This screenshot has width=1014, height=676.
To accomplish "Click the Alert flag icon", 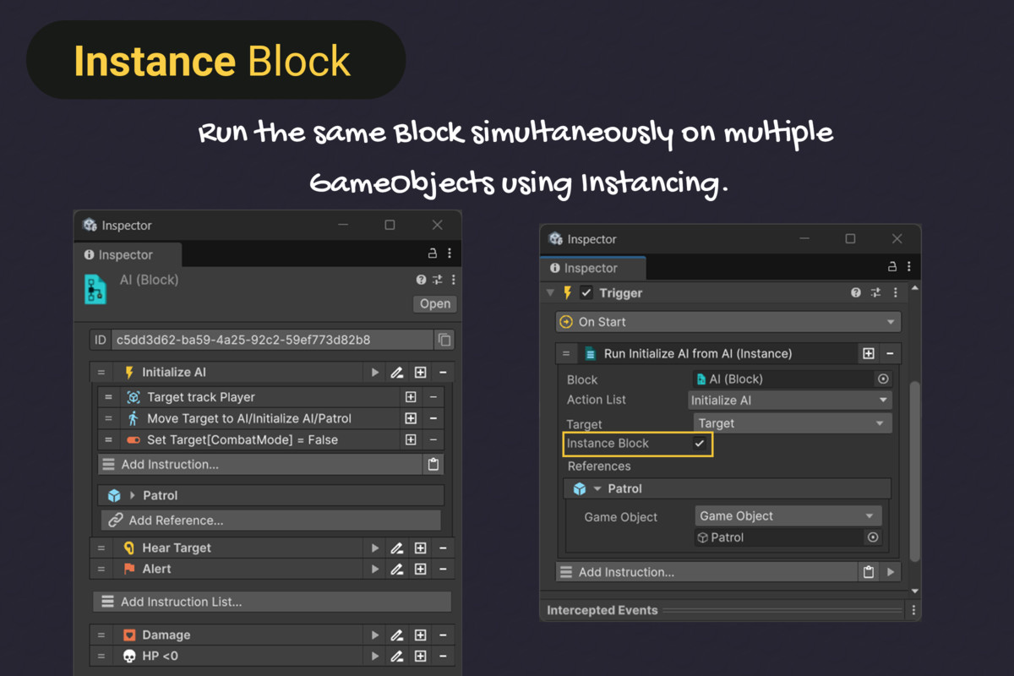I will point(128,569).
